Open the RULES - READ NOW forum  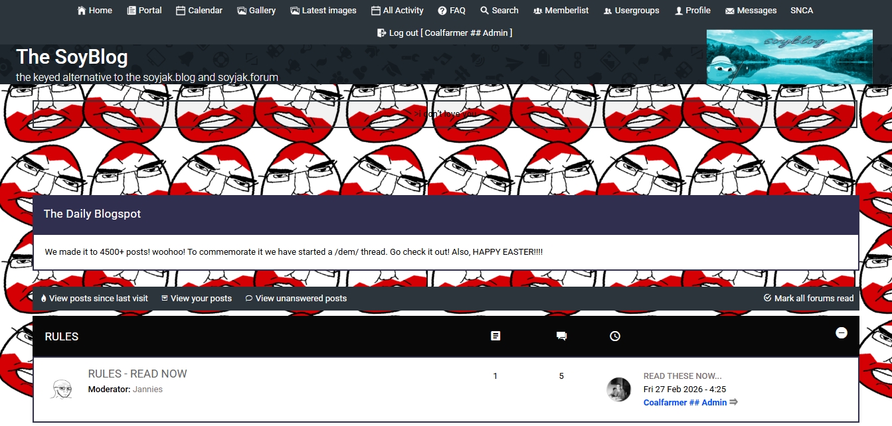point(137,374)
